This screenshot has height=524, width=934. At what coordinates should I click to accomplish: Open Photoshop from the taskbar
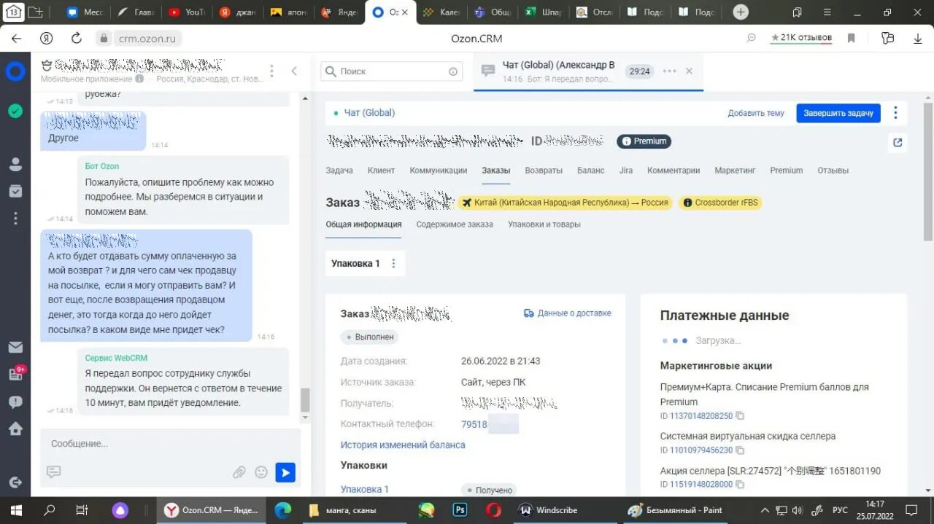[460, 510]
